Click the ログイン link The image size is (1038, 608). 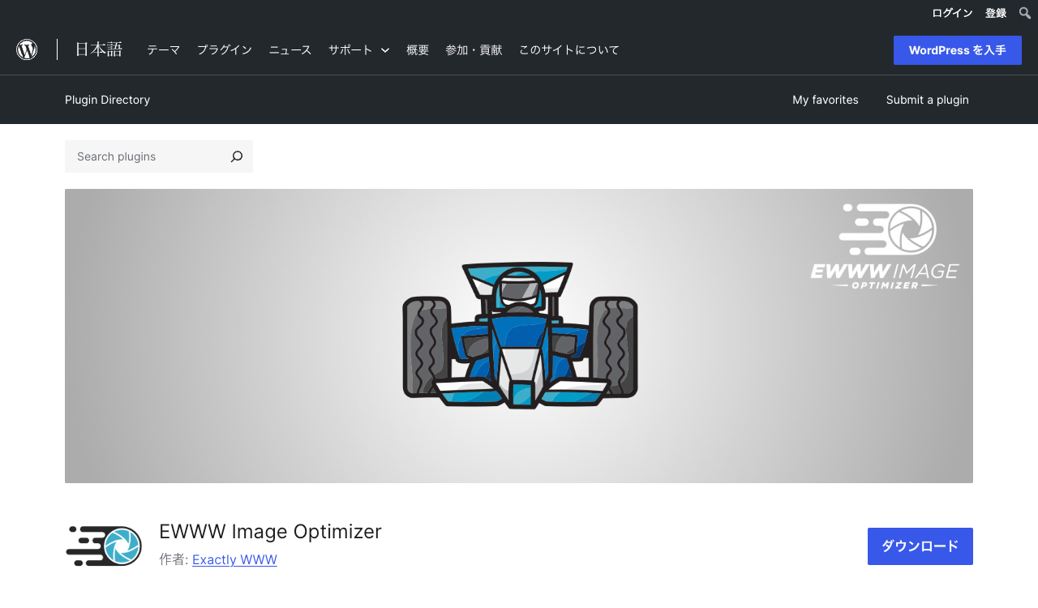tap(952, 13)
